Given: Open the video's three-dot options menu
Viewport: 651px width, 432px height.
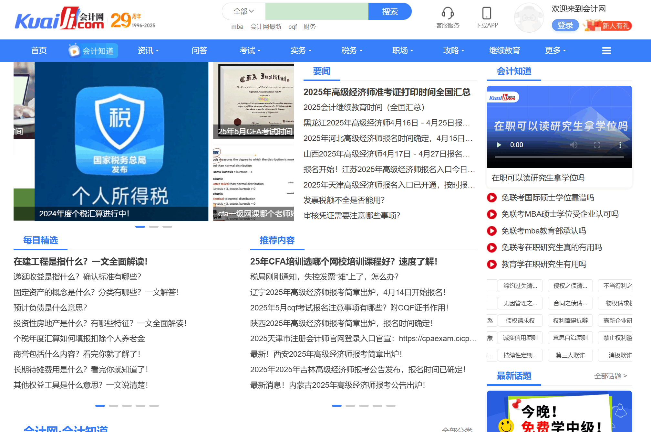Looking at the screenshot, I should coord(620,145).
